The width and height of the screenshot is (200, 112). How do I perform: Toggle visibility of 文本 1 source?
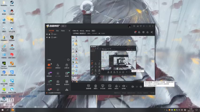click(47, 34)
